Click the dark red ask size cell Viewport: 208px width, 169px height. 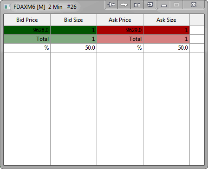tap(166, 30)
